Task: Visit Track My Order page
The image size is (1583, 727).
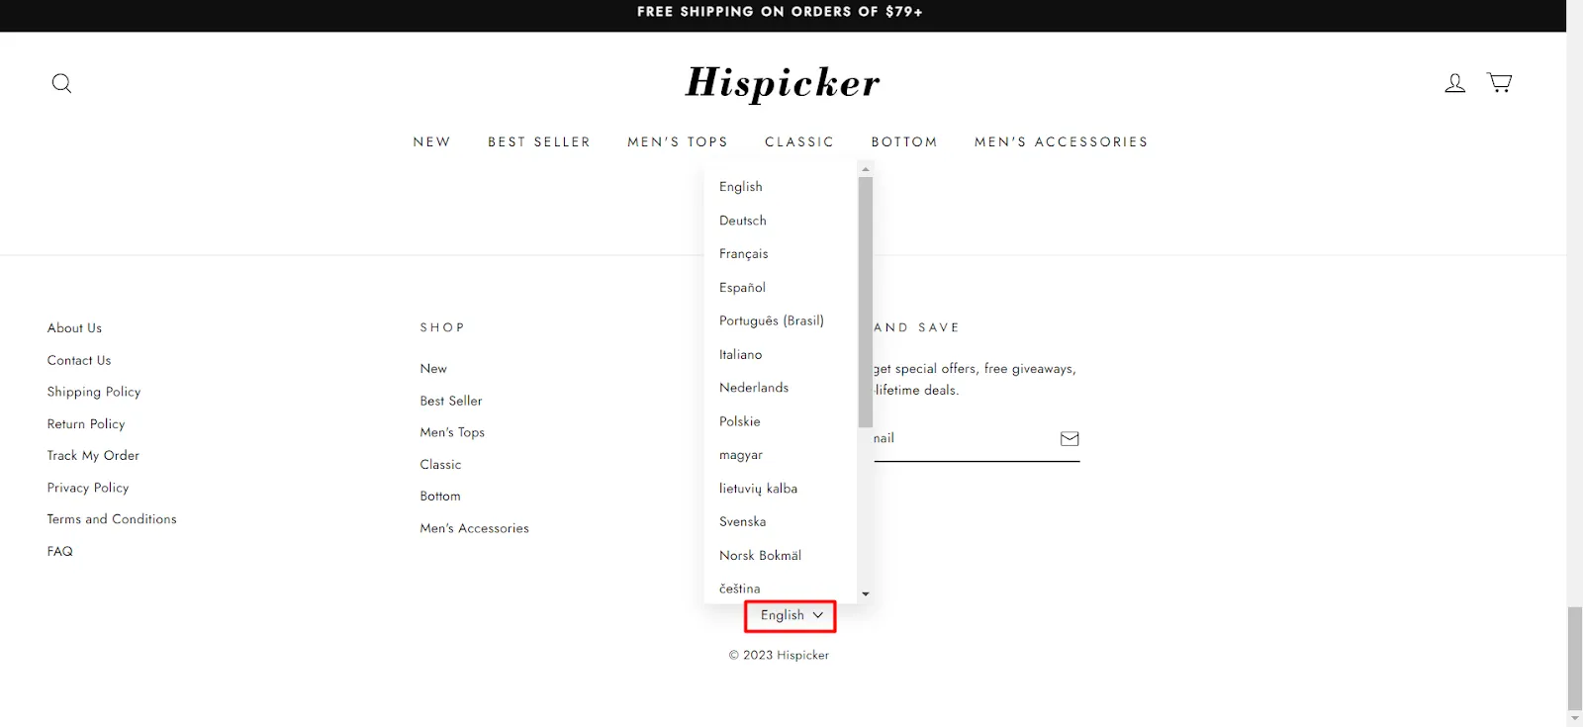Action: [x=93, y=455]
